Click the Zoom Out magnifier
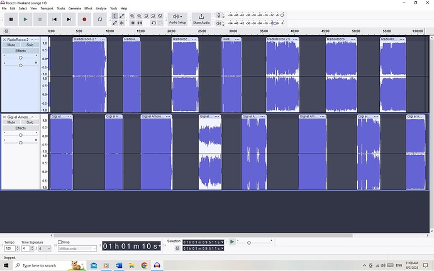434x271 pixels. click(x=139, y=16)
